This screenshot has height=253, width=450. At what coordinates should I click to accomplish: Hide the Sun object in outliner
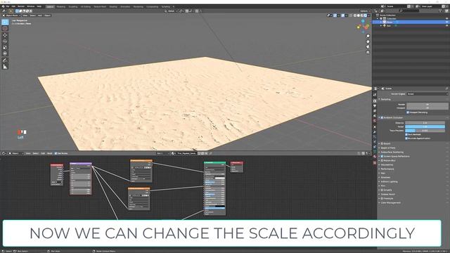(446, 26)
